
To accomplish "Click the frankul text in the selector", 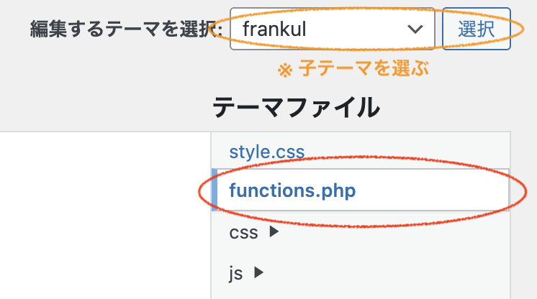I will 274,29.
